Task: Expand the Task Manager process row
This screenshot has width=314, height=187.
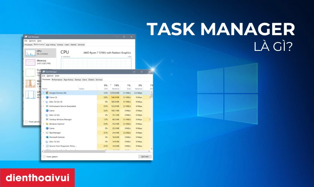Action: point(43,133)
